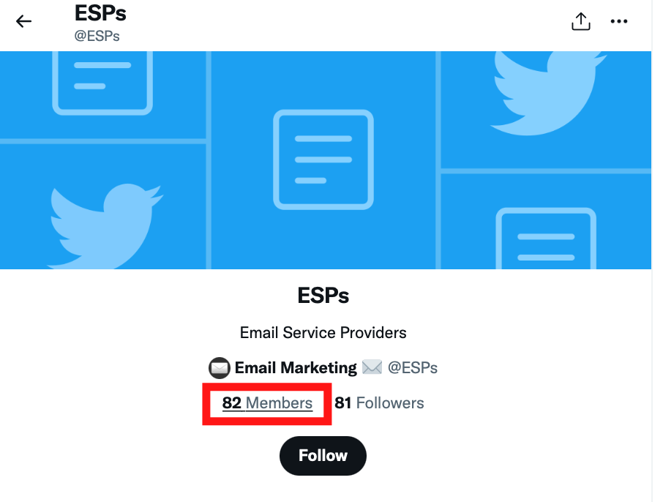The width and height of the screenshot is (663, 502).
Task: Click the document tile in the banner center
Action: pyautogui.click(x=323, y=159)
